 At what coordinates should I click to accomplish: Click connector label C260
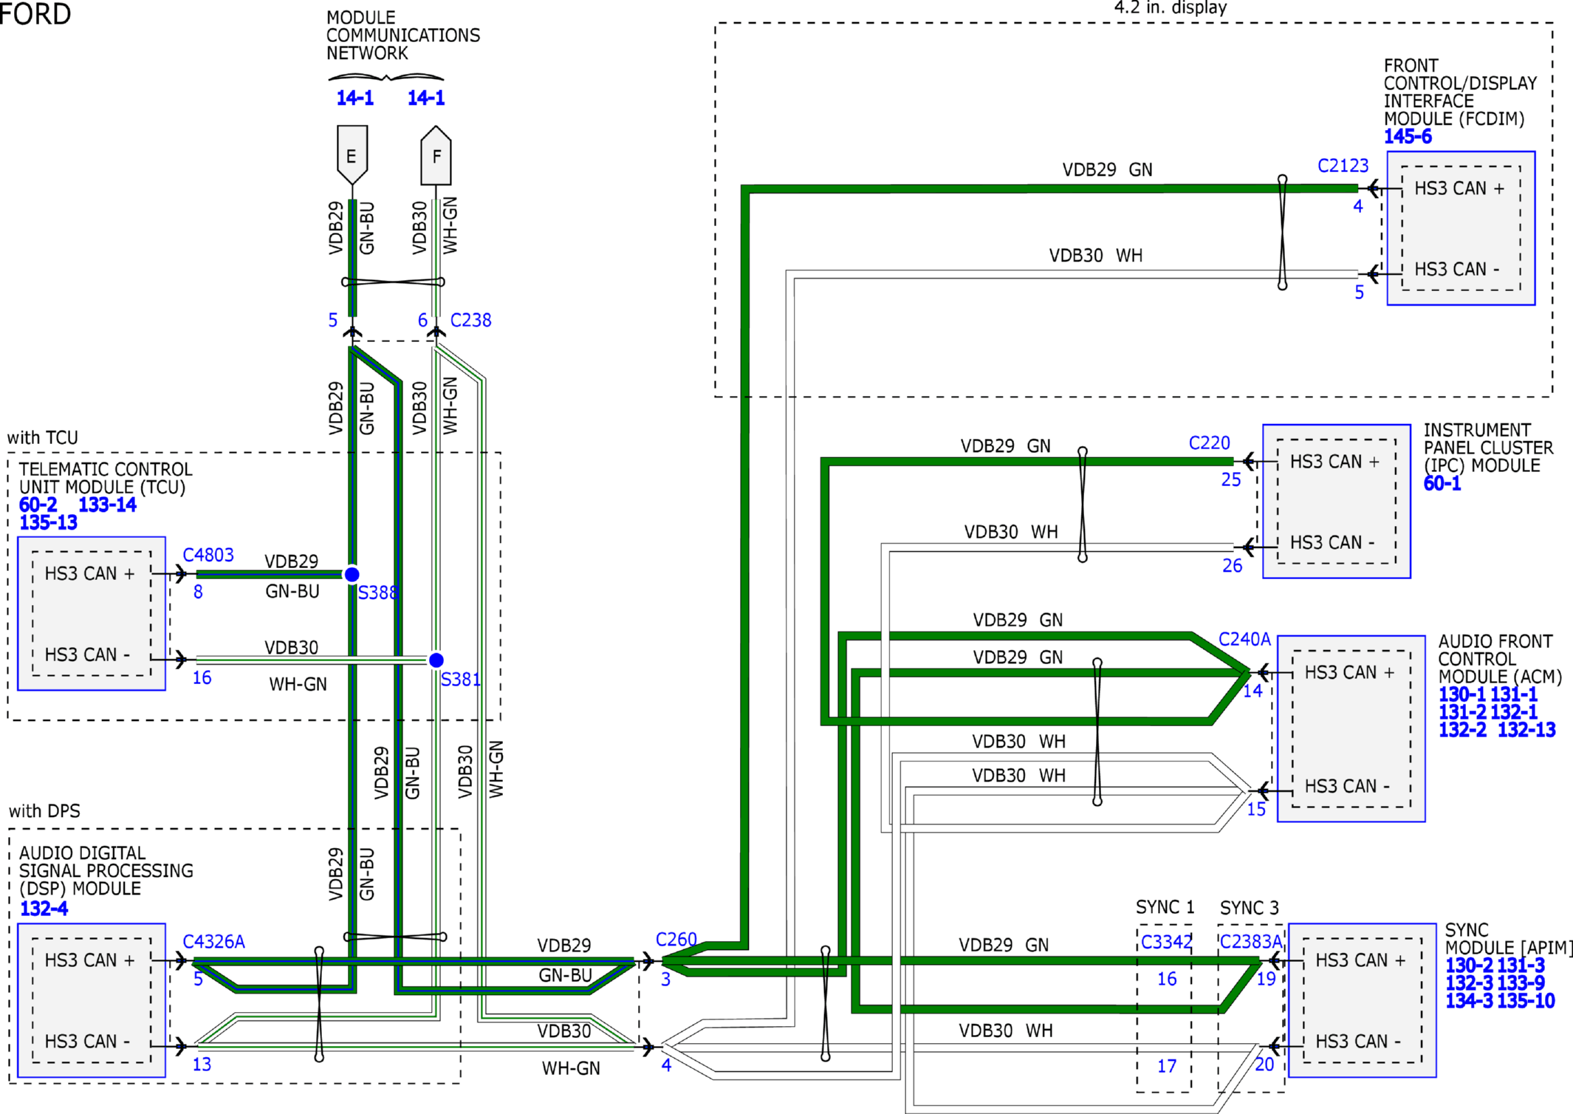tap(676, 940)
